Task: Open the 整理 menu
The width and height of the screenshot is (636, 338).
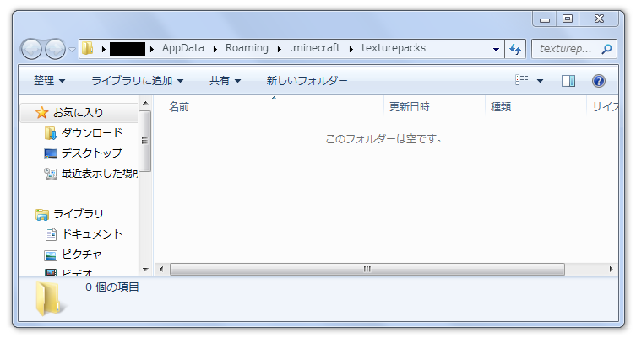Action: pyautogui.click(x=49, y=81)
